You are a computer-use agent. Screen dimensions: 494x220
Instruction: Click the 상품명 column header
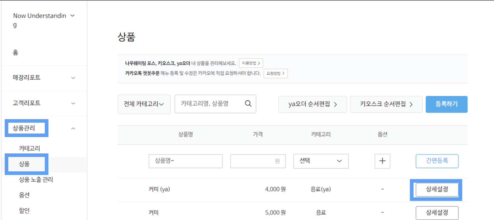(x=185, y=135)
